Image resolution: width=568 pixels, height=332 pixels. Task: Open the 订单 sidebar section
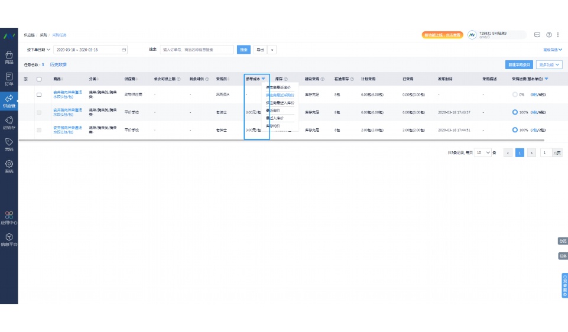9,79
